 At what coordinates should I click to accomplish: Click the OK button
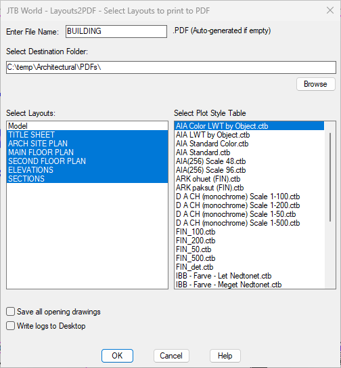click(117, 356)
